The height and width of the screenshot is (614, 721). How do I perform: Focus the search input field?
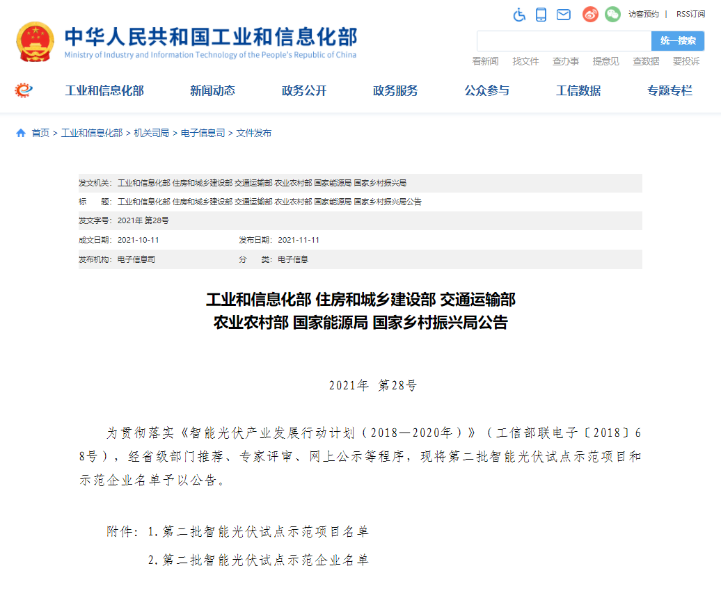[x=564, y=41]
